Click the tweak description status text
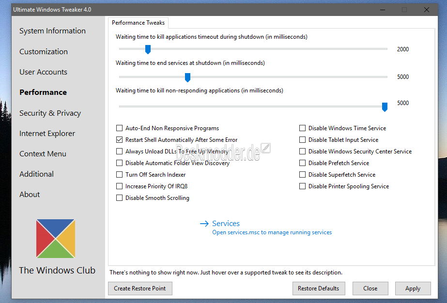 tap(226, 273)
